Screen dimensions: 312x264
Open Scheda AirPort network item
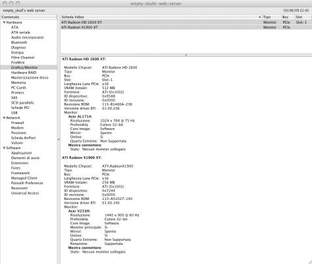[23, 138]
